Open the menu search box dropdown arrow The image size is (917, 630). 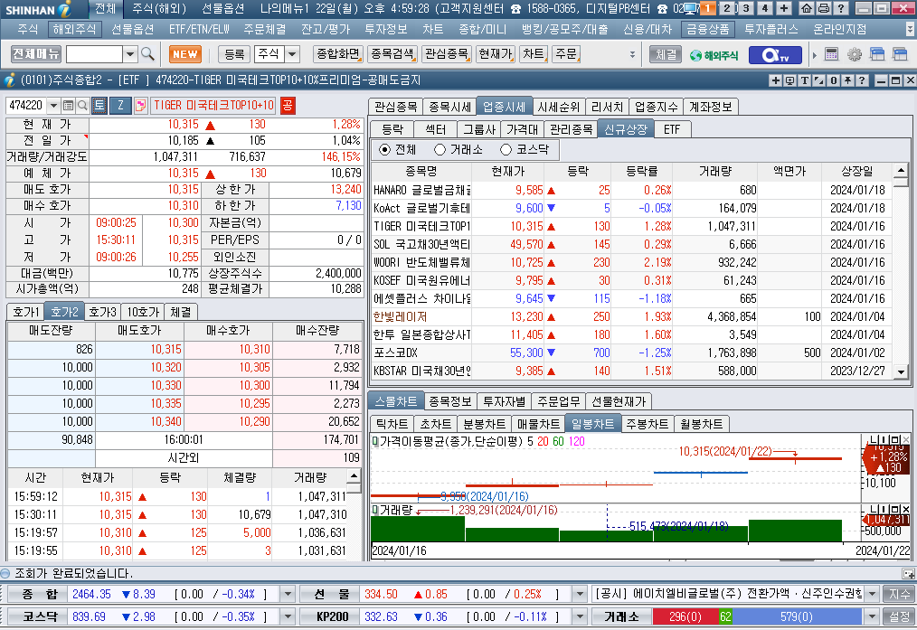tap(130, 54)
